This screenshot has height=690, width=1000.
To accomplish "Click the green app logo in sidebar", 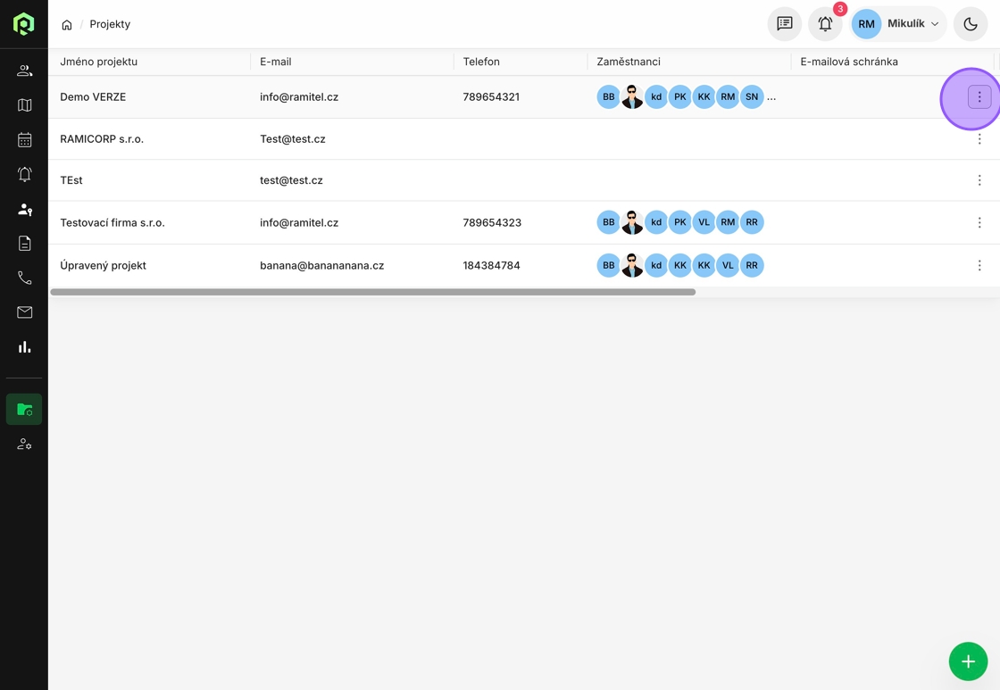I will click(x=23, y=23).
